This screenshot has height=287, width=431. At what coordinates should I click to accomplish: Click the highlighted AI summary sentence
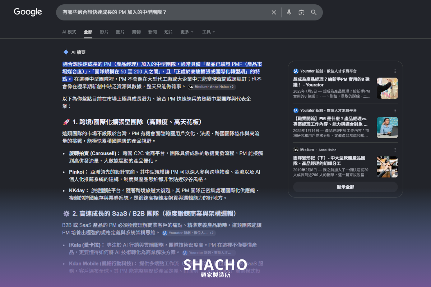(x=162, y=71)
